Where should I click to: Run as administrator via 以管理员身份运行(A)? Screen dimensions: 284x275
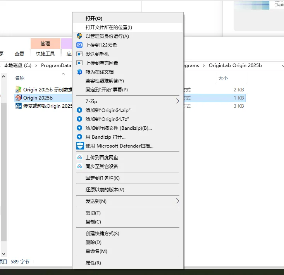click(128, 36)
